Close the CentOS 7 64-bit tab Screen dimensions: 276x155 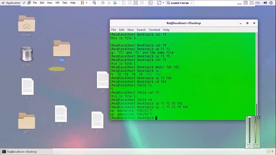click(191, 3)
